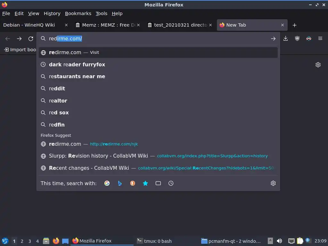Open the Bookmarks menu
This screenshot has width=328, height=246.
click(78, 13)
